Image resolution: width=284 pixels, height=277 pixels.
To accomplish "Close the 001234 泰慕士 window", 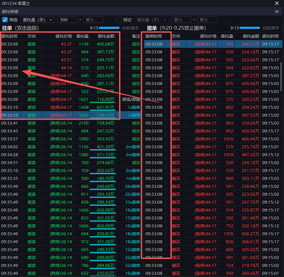I will pos(277,4).
